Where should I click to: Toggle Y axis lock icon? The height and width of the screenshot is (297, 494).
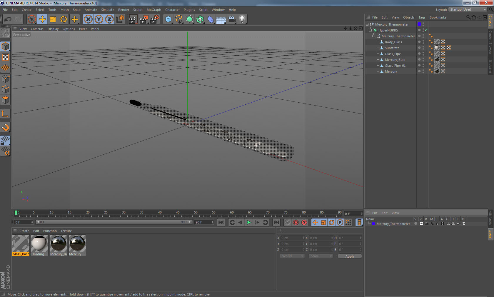click(99, 19)
